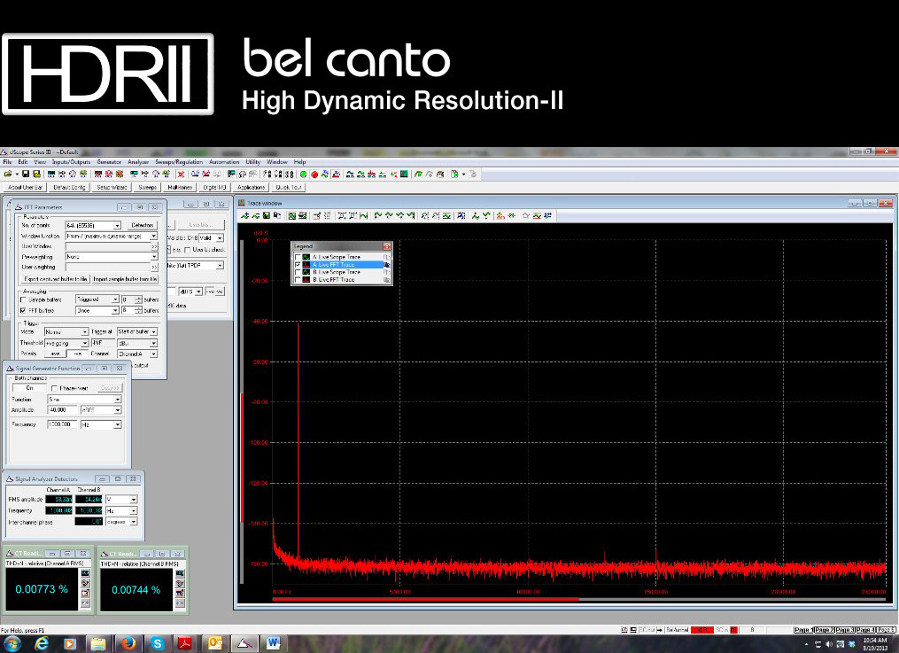Click the open folder icon in main toolbar
This screenshot has width=899, height=653.
(x=7, y=174)
